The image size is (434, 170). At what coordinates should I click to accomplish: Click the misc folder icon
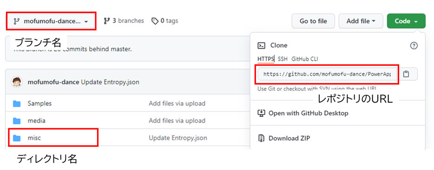click(17, 137)
